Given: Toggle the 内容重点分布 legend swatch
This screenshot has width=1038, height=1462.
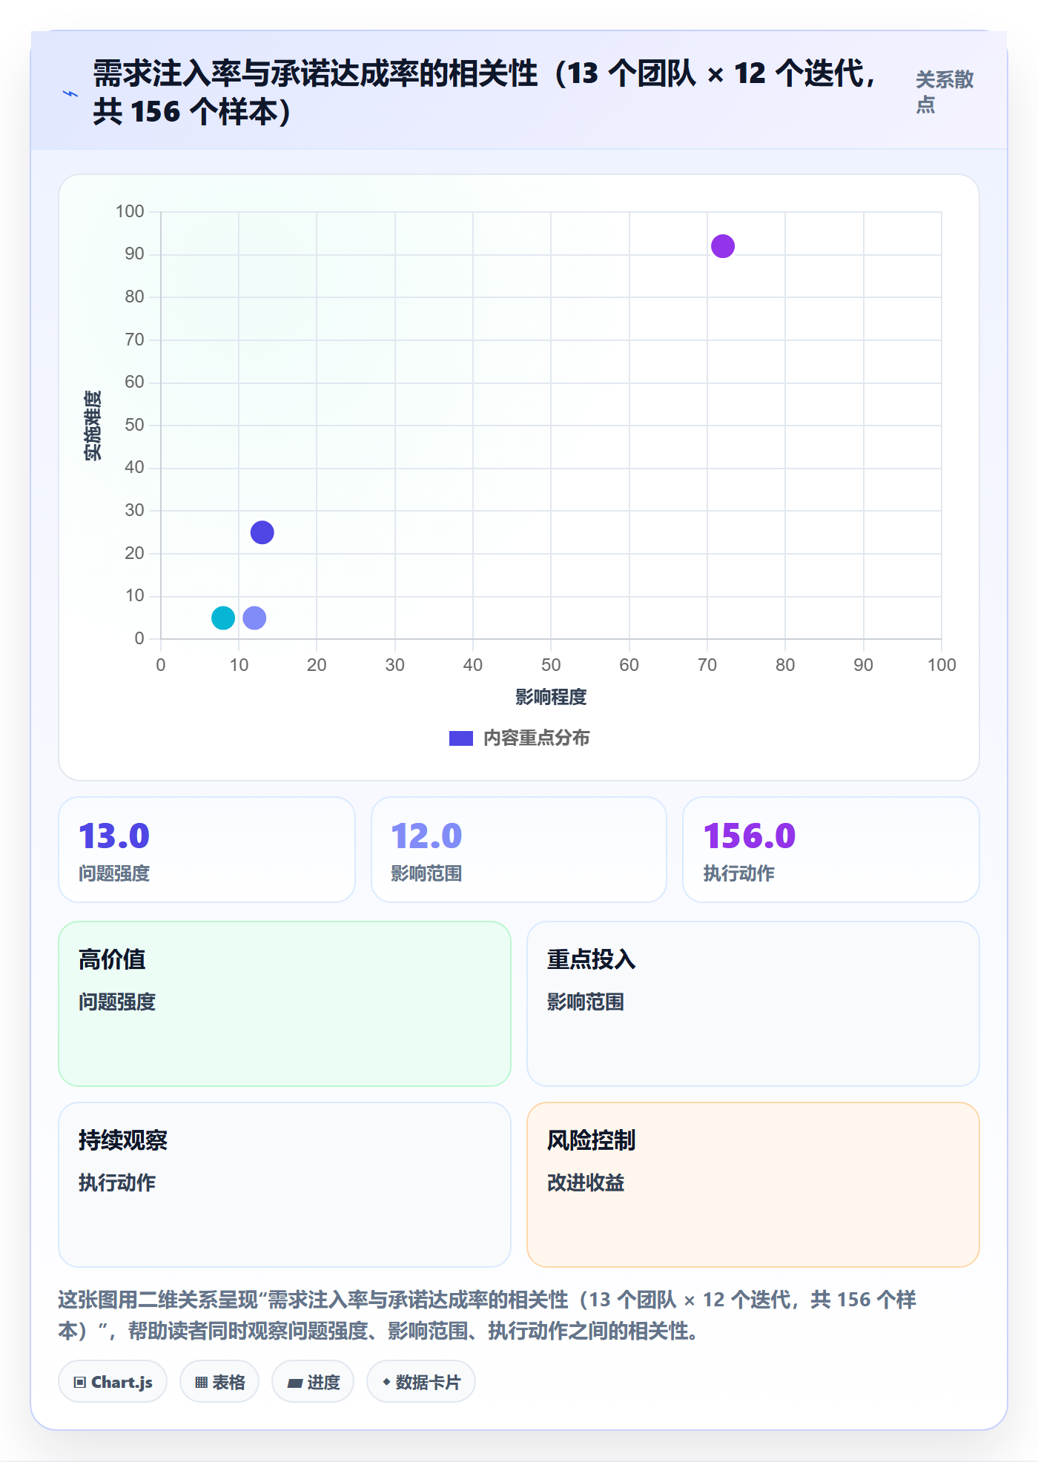Looking at the screenshot, I should pos(460,738).
